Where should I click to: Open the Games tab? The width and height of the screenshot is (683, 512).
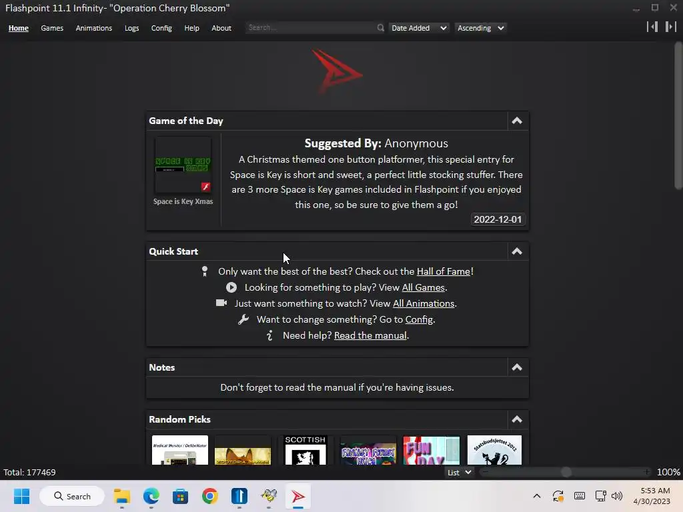coord(52,28)
